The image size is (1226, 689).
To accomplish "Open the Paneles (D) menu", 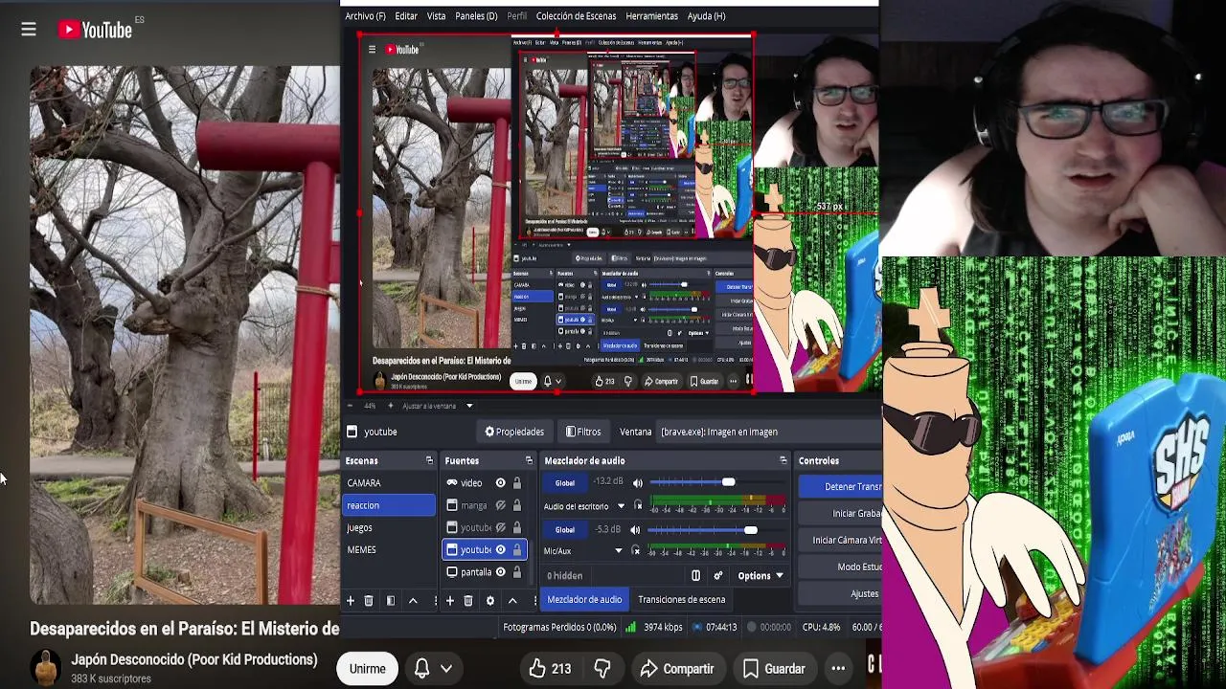I will pyautogui.click(x=476, y=16).
